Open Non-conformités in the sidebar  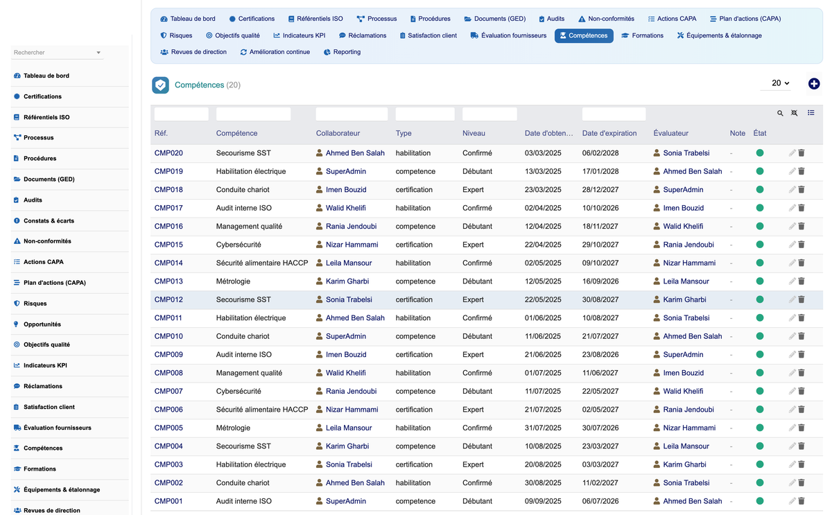point(47,241)
